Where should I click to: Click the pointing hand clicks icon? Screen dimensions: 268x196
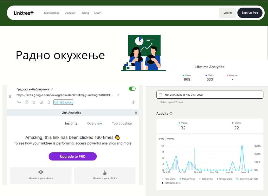coord(105,173)
